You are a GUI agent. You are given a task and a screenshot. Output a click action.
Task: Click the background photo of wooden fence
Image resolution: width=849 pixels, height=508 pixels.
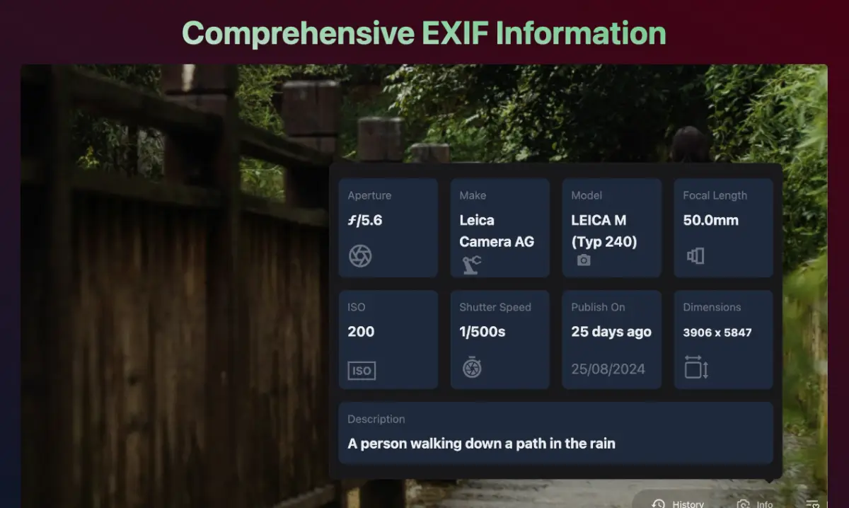(177, 318)
